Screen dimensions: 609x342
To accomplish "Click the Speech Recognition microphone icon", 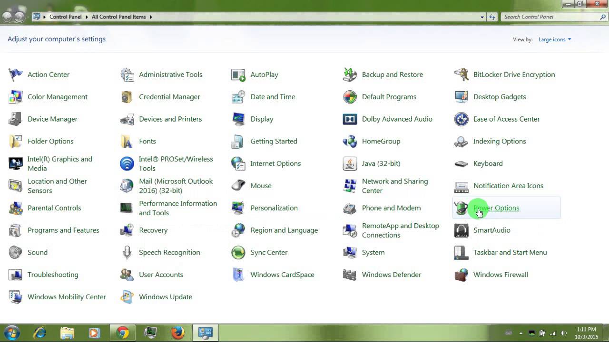I will click(127, 252).
